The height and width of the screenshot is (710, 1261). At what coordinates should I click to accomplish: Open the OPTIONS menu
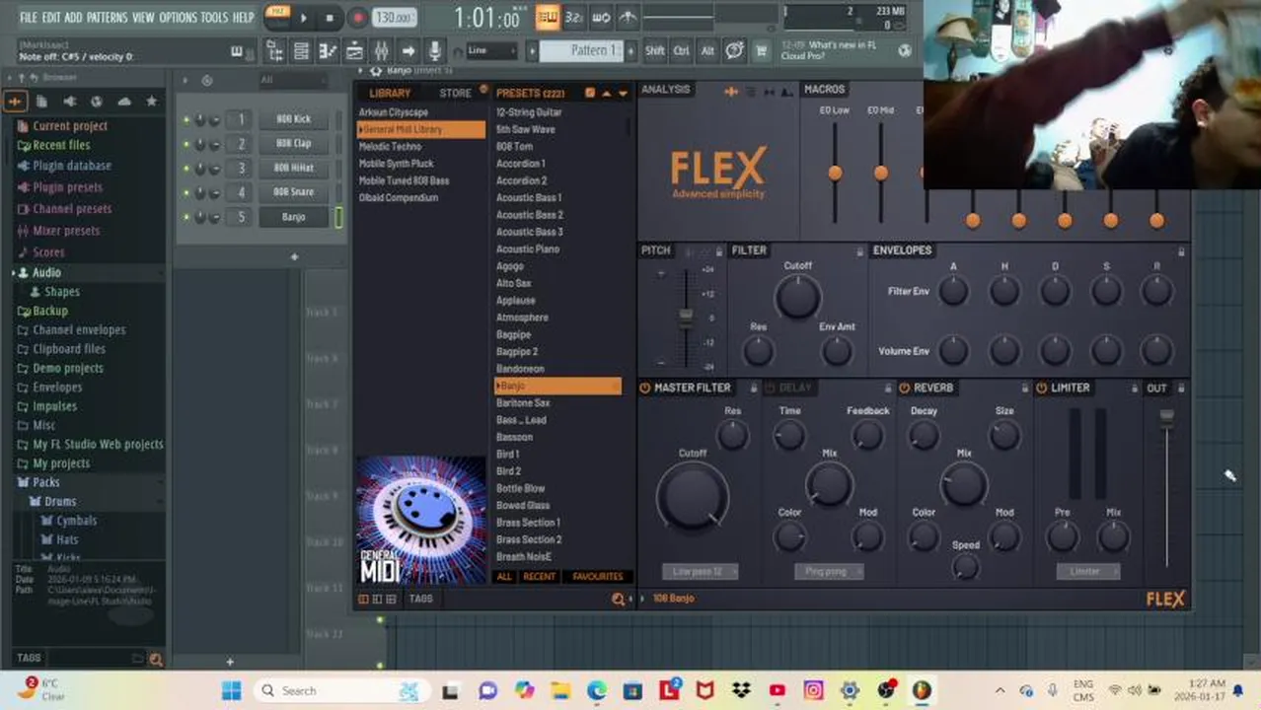179,17
